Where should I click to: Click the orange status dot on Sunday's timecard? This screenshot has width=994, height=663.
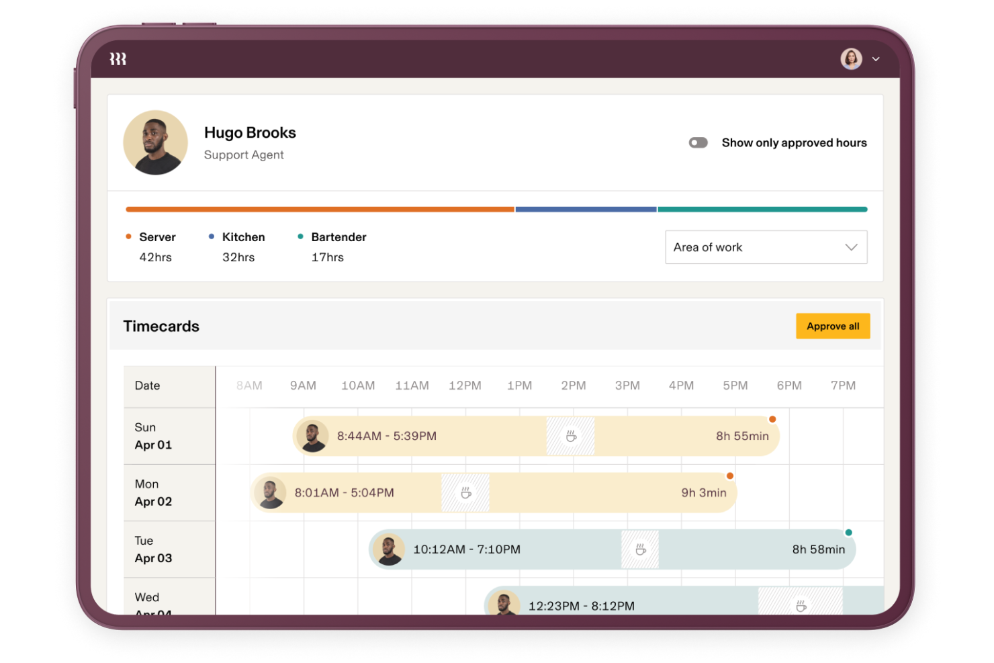(772, 419)
